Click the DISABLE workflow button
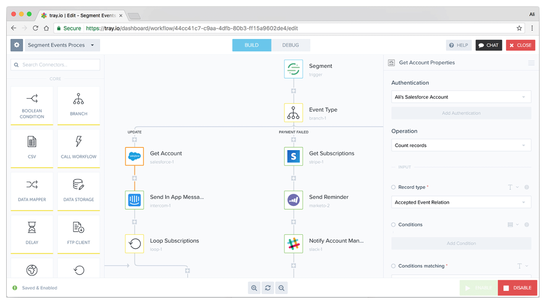Viewport: 548px width, 302px height. pyautogui.click(x=517, y=288)
